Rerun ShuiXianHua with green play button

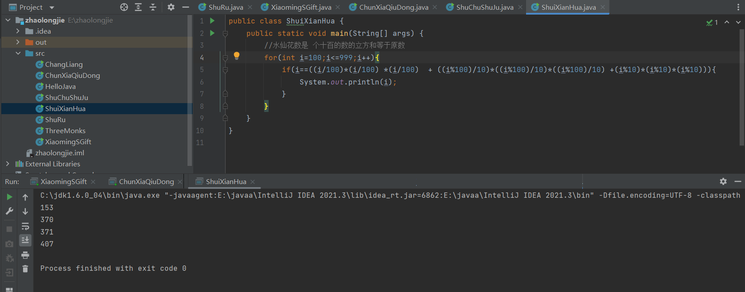(x=9, y=197)
